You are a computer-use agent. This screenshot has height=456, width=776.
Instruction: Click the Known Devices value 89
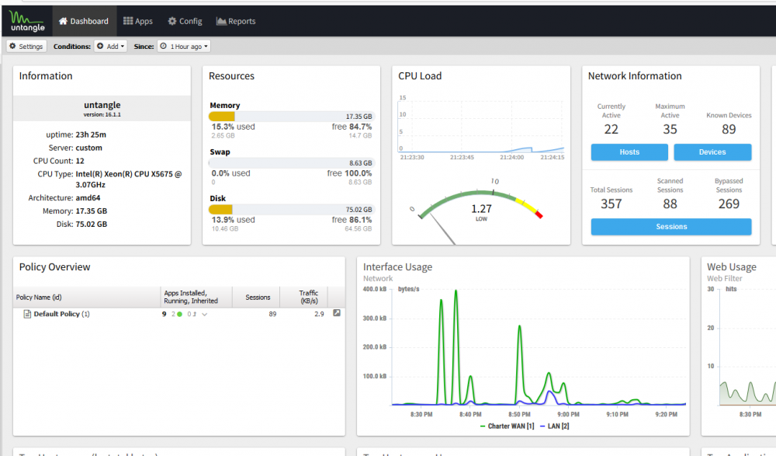(x=729, y=130)
